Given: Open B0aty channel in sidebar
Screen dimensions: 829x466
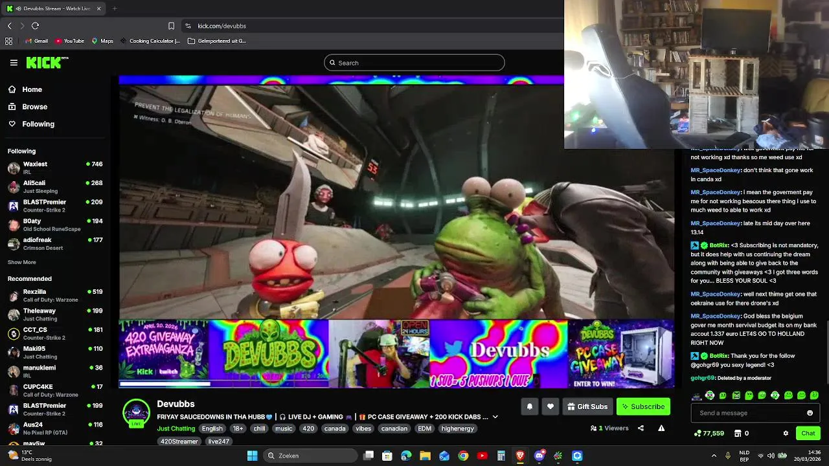Looking at the screenshot, I should (55, 225).
